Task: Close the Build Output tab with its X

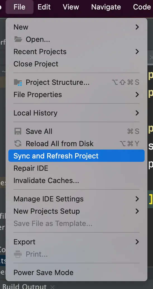Action: (x=52, y=287)
